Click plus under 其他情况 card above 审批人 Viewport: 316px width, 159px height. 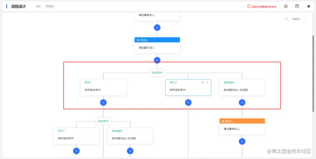(242, 103)
